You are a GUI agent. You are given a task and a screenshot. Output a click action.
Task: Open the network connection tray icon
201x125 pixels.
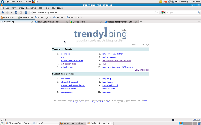(169, 2)
